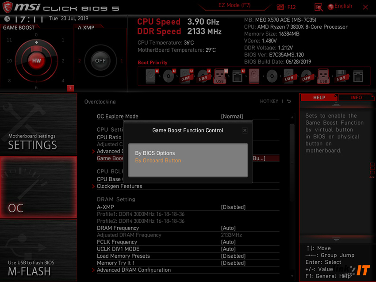Open the SETTINGS motherboard settings panel
This screenshot has width=376, height=282.
pyautogui.click(x=38, y=124)
